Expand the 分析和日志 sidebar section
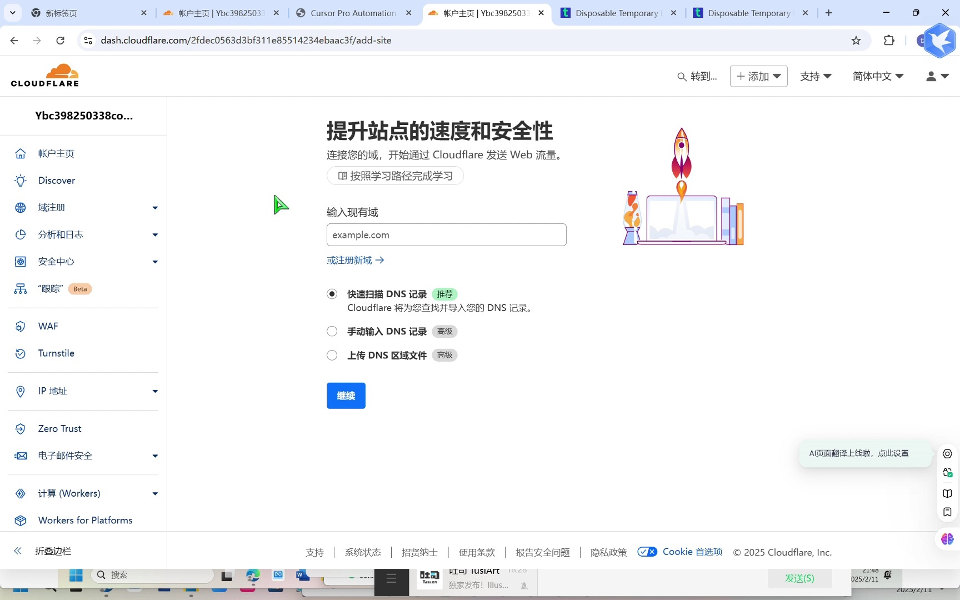The height and width of the screenshot is (600, 960). pos(155,235)
